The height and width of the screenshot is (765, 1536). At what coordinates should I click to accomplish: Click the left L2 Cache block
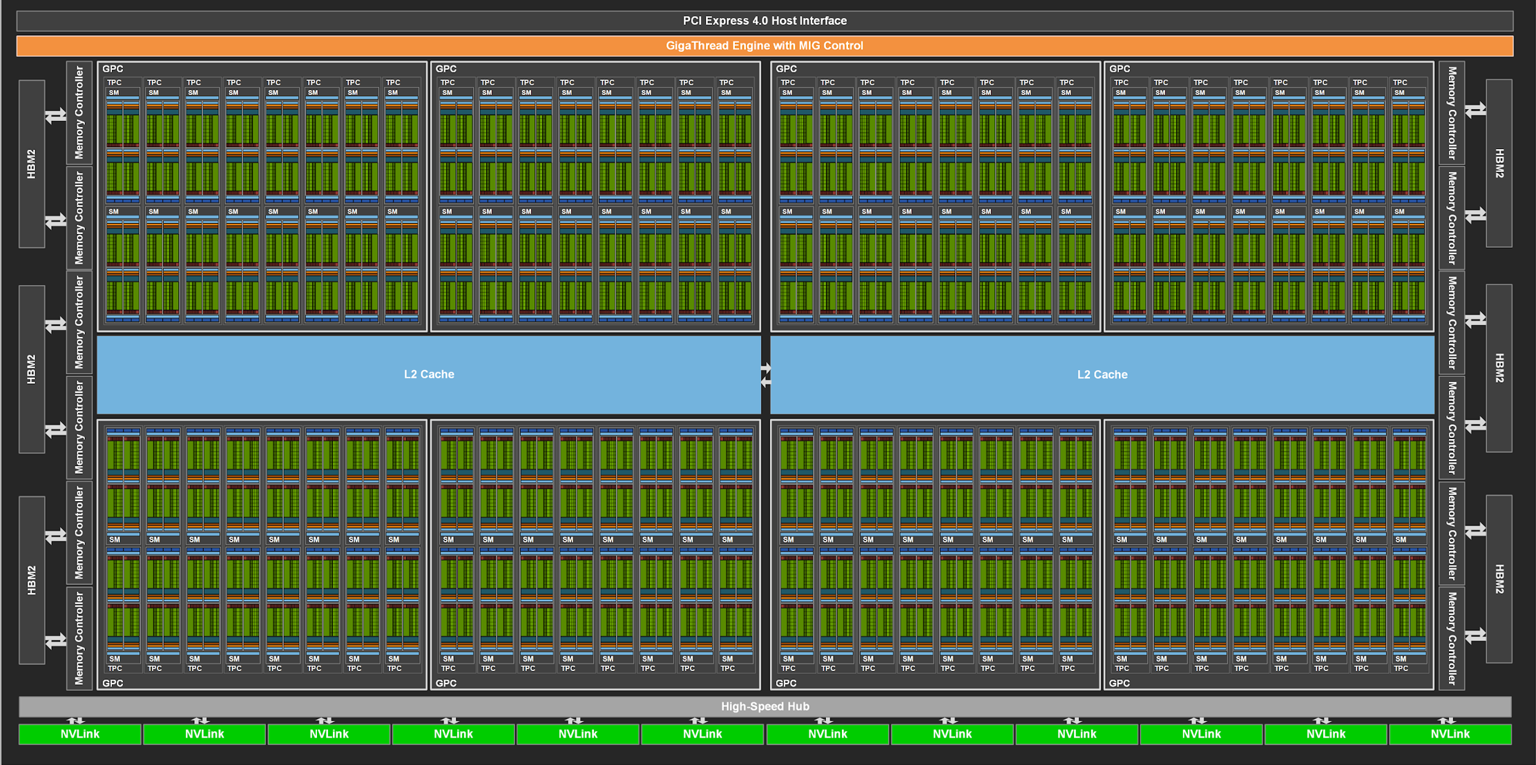click(429, 374)
